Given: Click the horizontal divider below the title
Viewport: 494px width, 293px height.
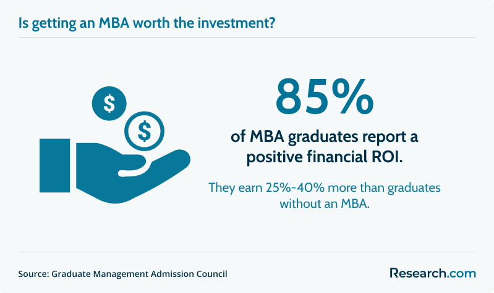Looking at the screenshot, I should [247, 38].
